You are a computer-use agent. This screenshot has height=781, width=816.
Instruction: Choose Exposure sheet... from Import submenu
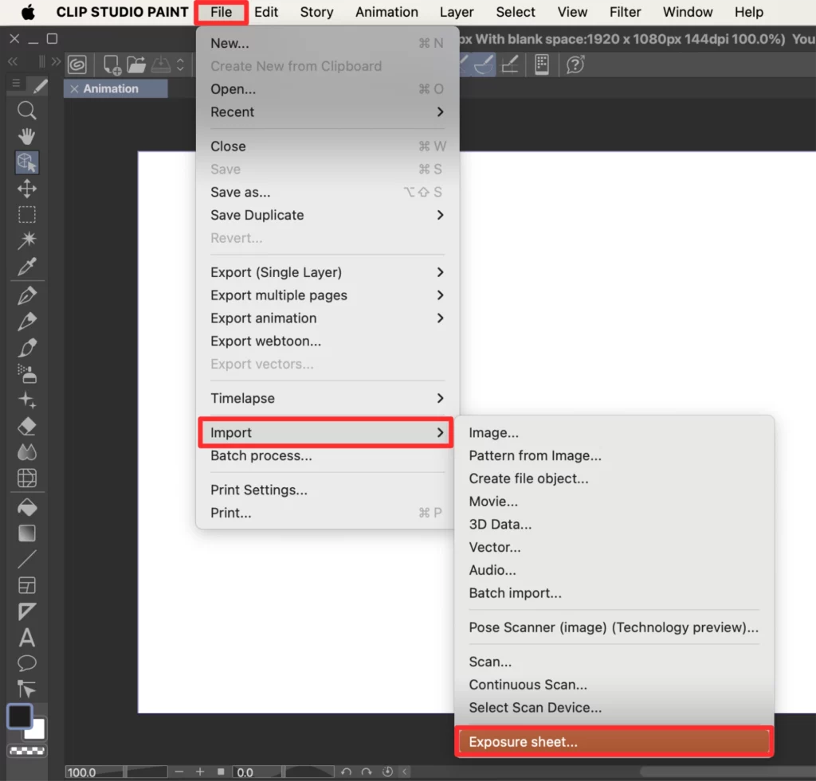[614, 741]
